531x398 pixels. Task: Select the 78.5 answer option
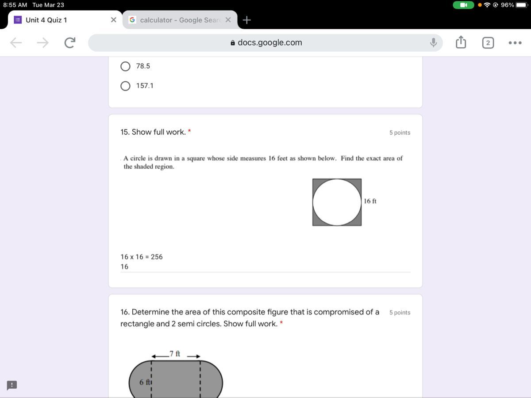(126, 66)
